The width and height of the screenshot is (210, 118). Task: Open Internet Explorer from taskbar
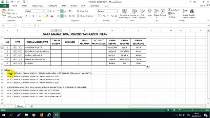coord(49,115)
